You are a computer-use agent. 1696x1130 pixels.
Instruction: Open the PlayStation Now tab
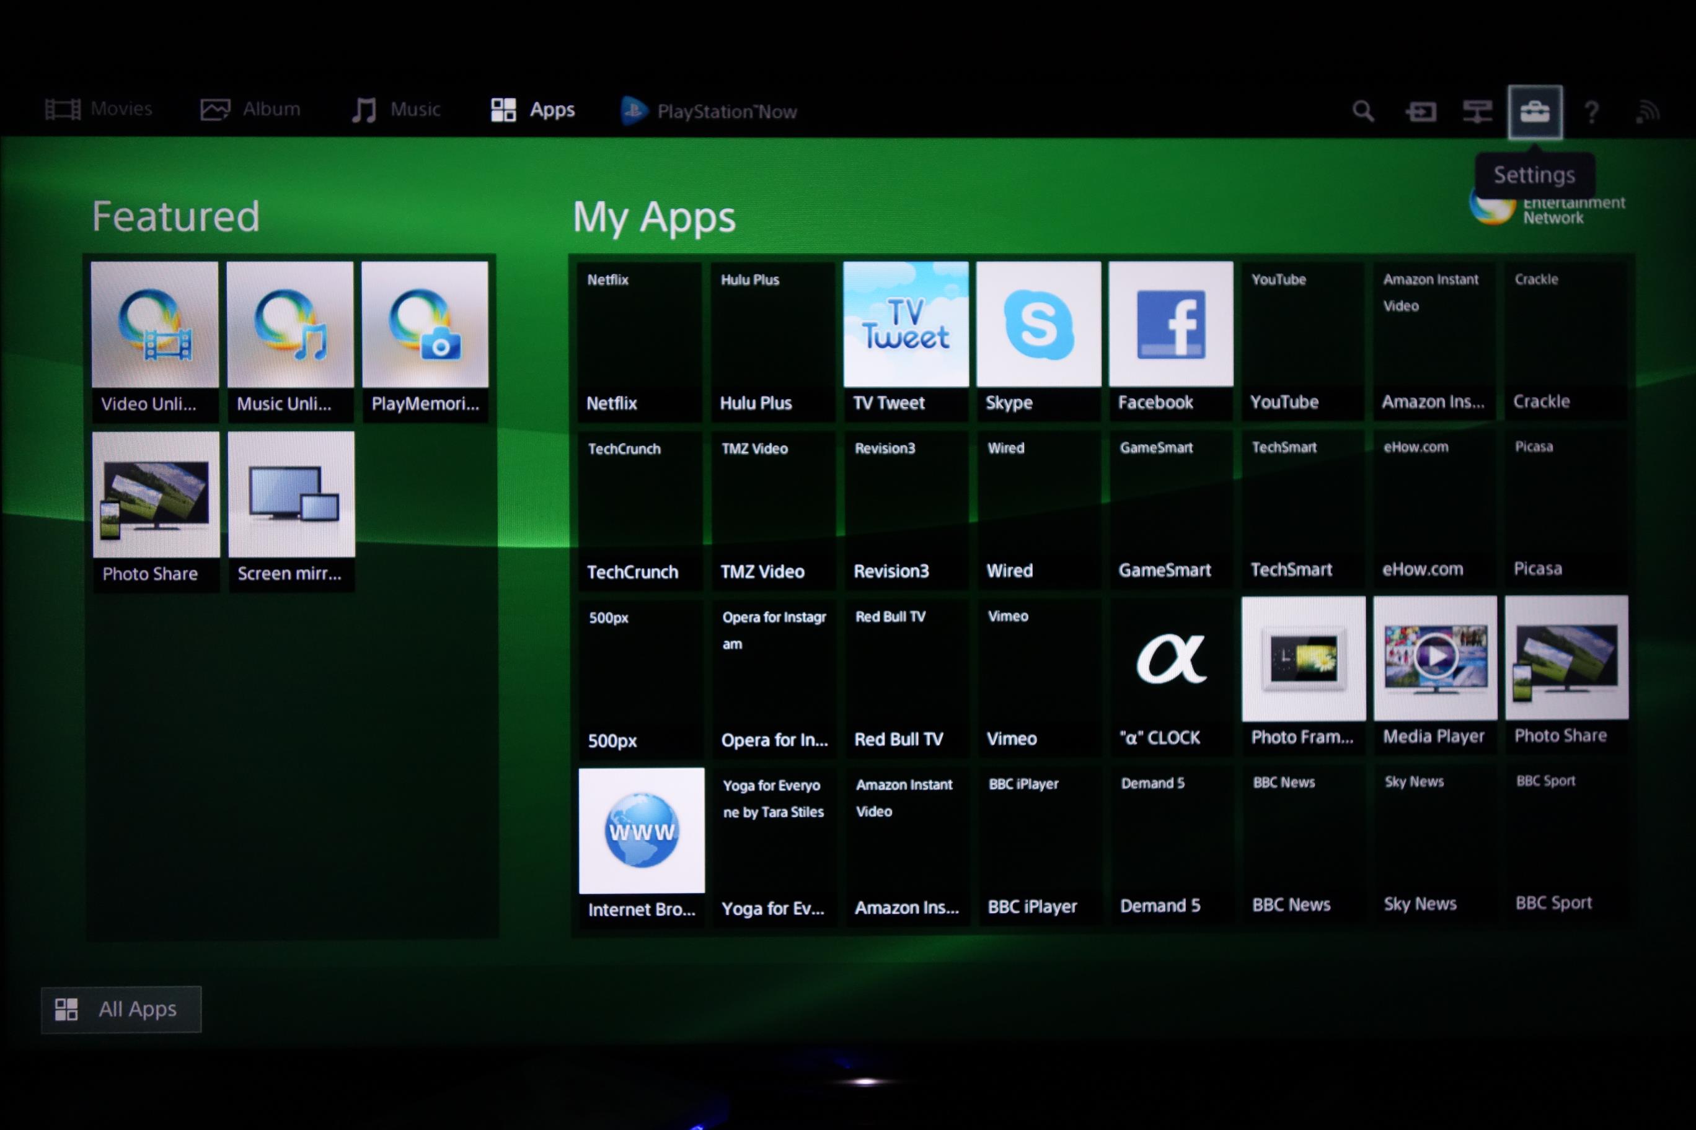(710, 111)
